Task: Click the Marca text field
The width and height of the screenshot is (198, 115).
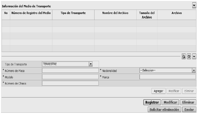Action: tap(168, 77)
